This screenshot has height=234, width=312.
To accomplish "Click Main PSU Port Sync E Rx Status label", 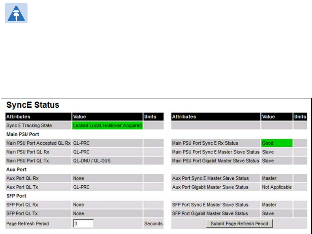I will (205, 143).
